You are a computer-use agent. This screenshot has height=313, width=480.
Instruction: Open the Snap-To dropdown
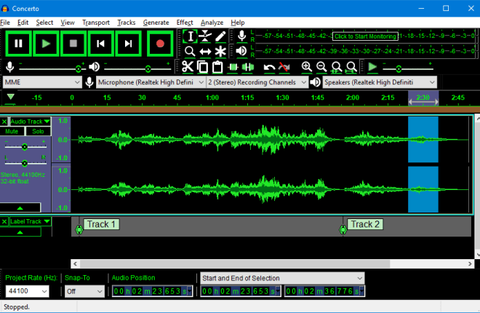point(84,291)
